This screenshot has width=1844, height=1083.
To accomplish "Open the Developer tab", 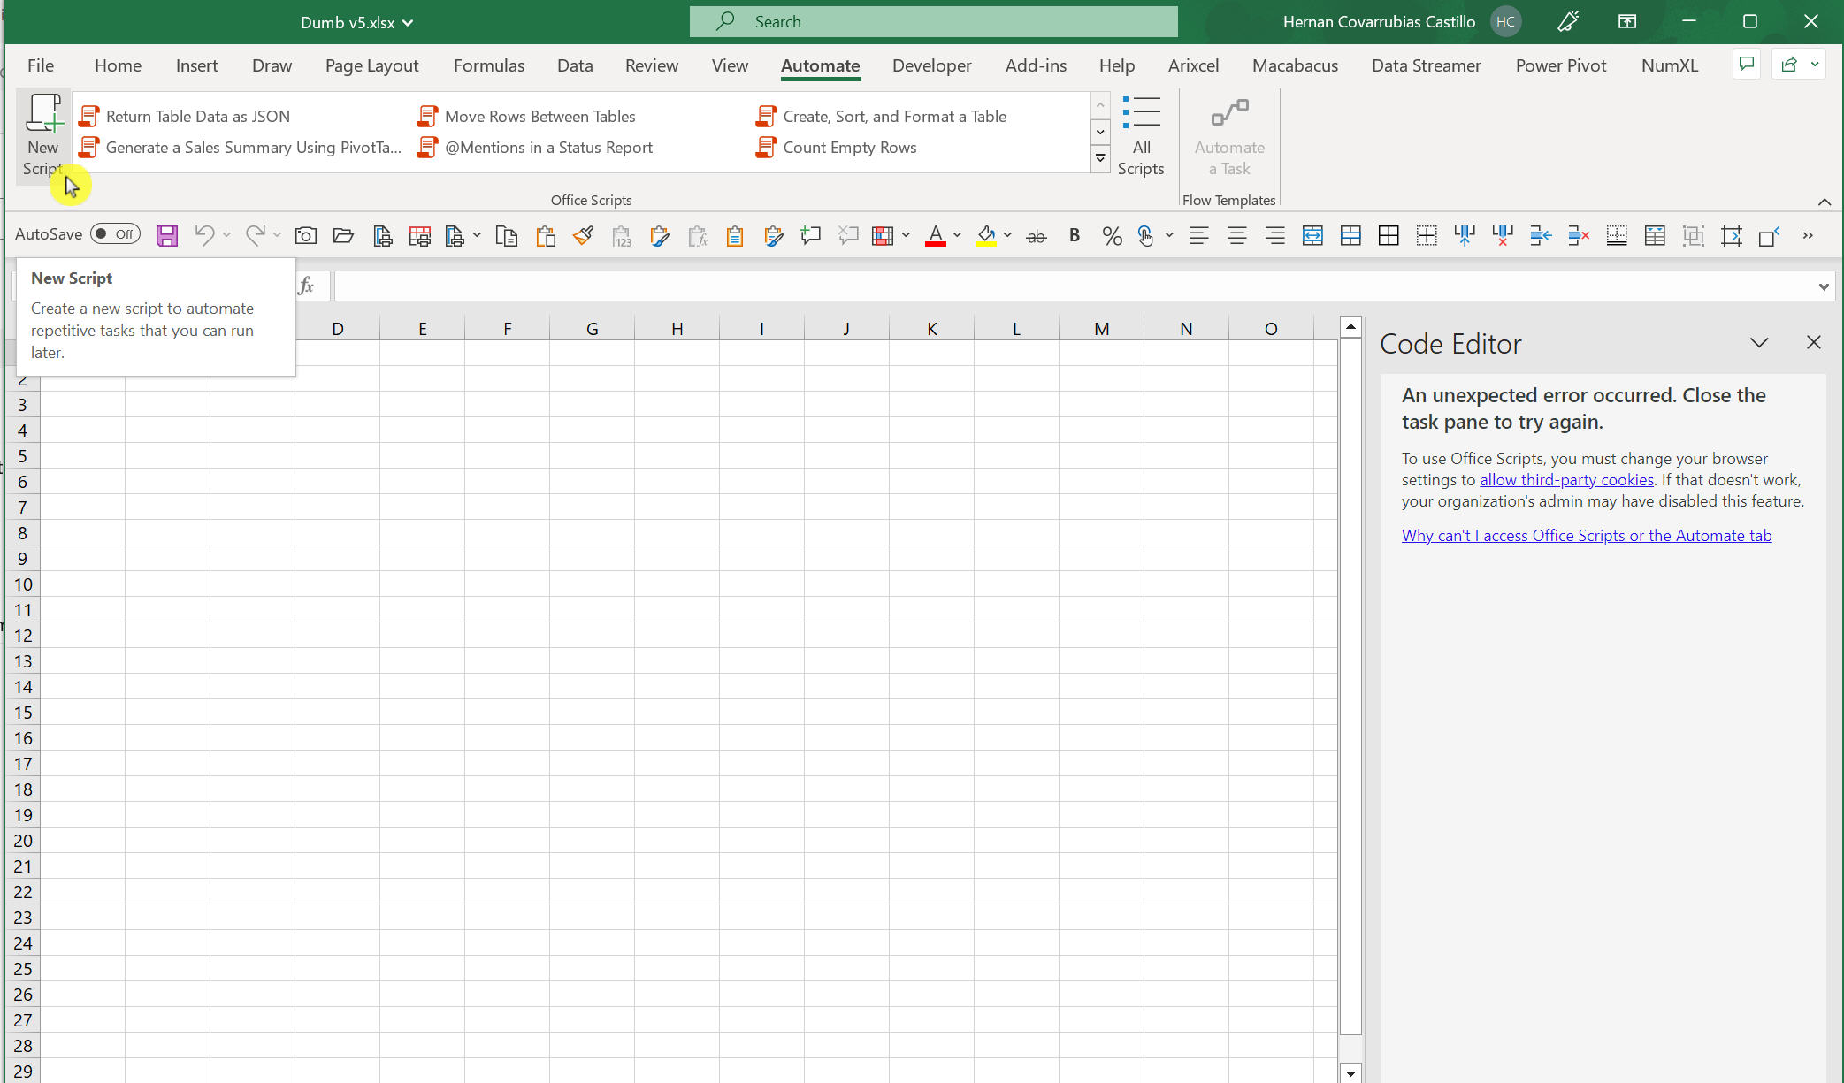I will click(x=931, y=65).
